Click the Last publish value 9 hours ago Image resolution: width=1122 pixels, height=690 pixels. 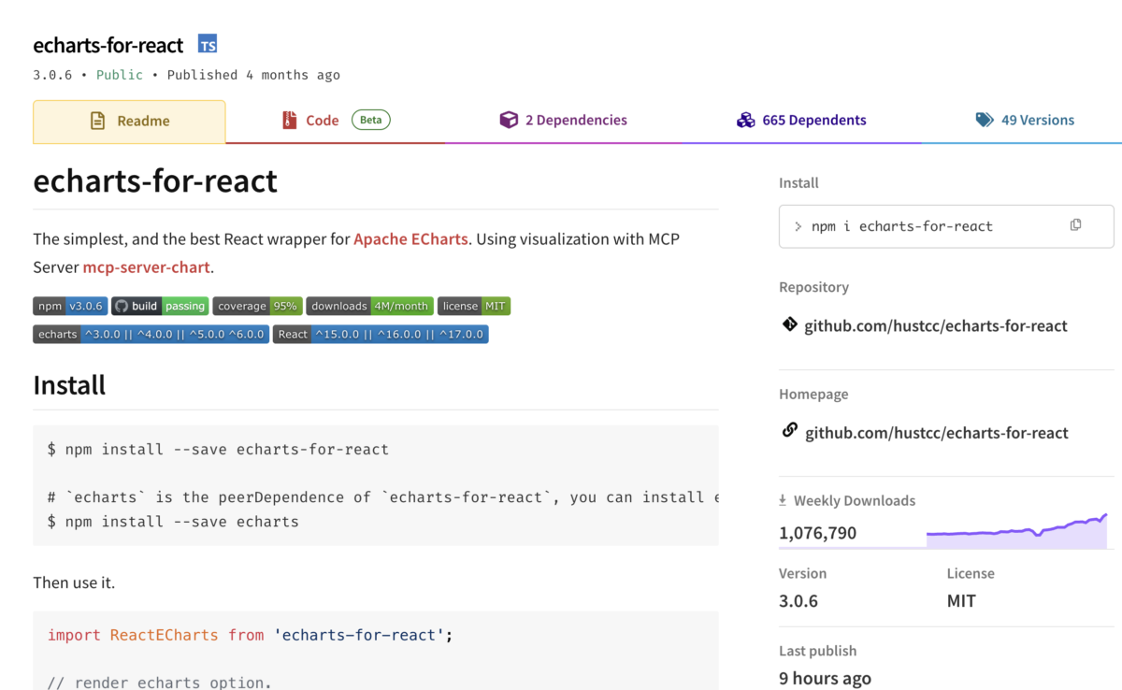pyautogui.click(x=825, y=679)
